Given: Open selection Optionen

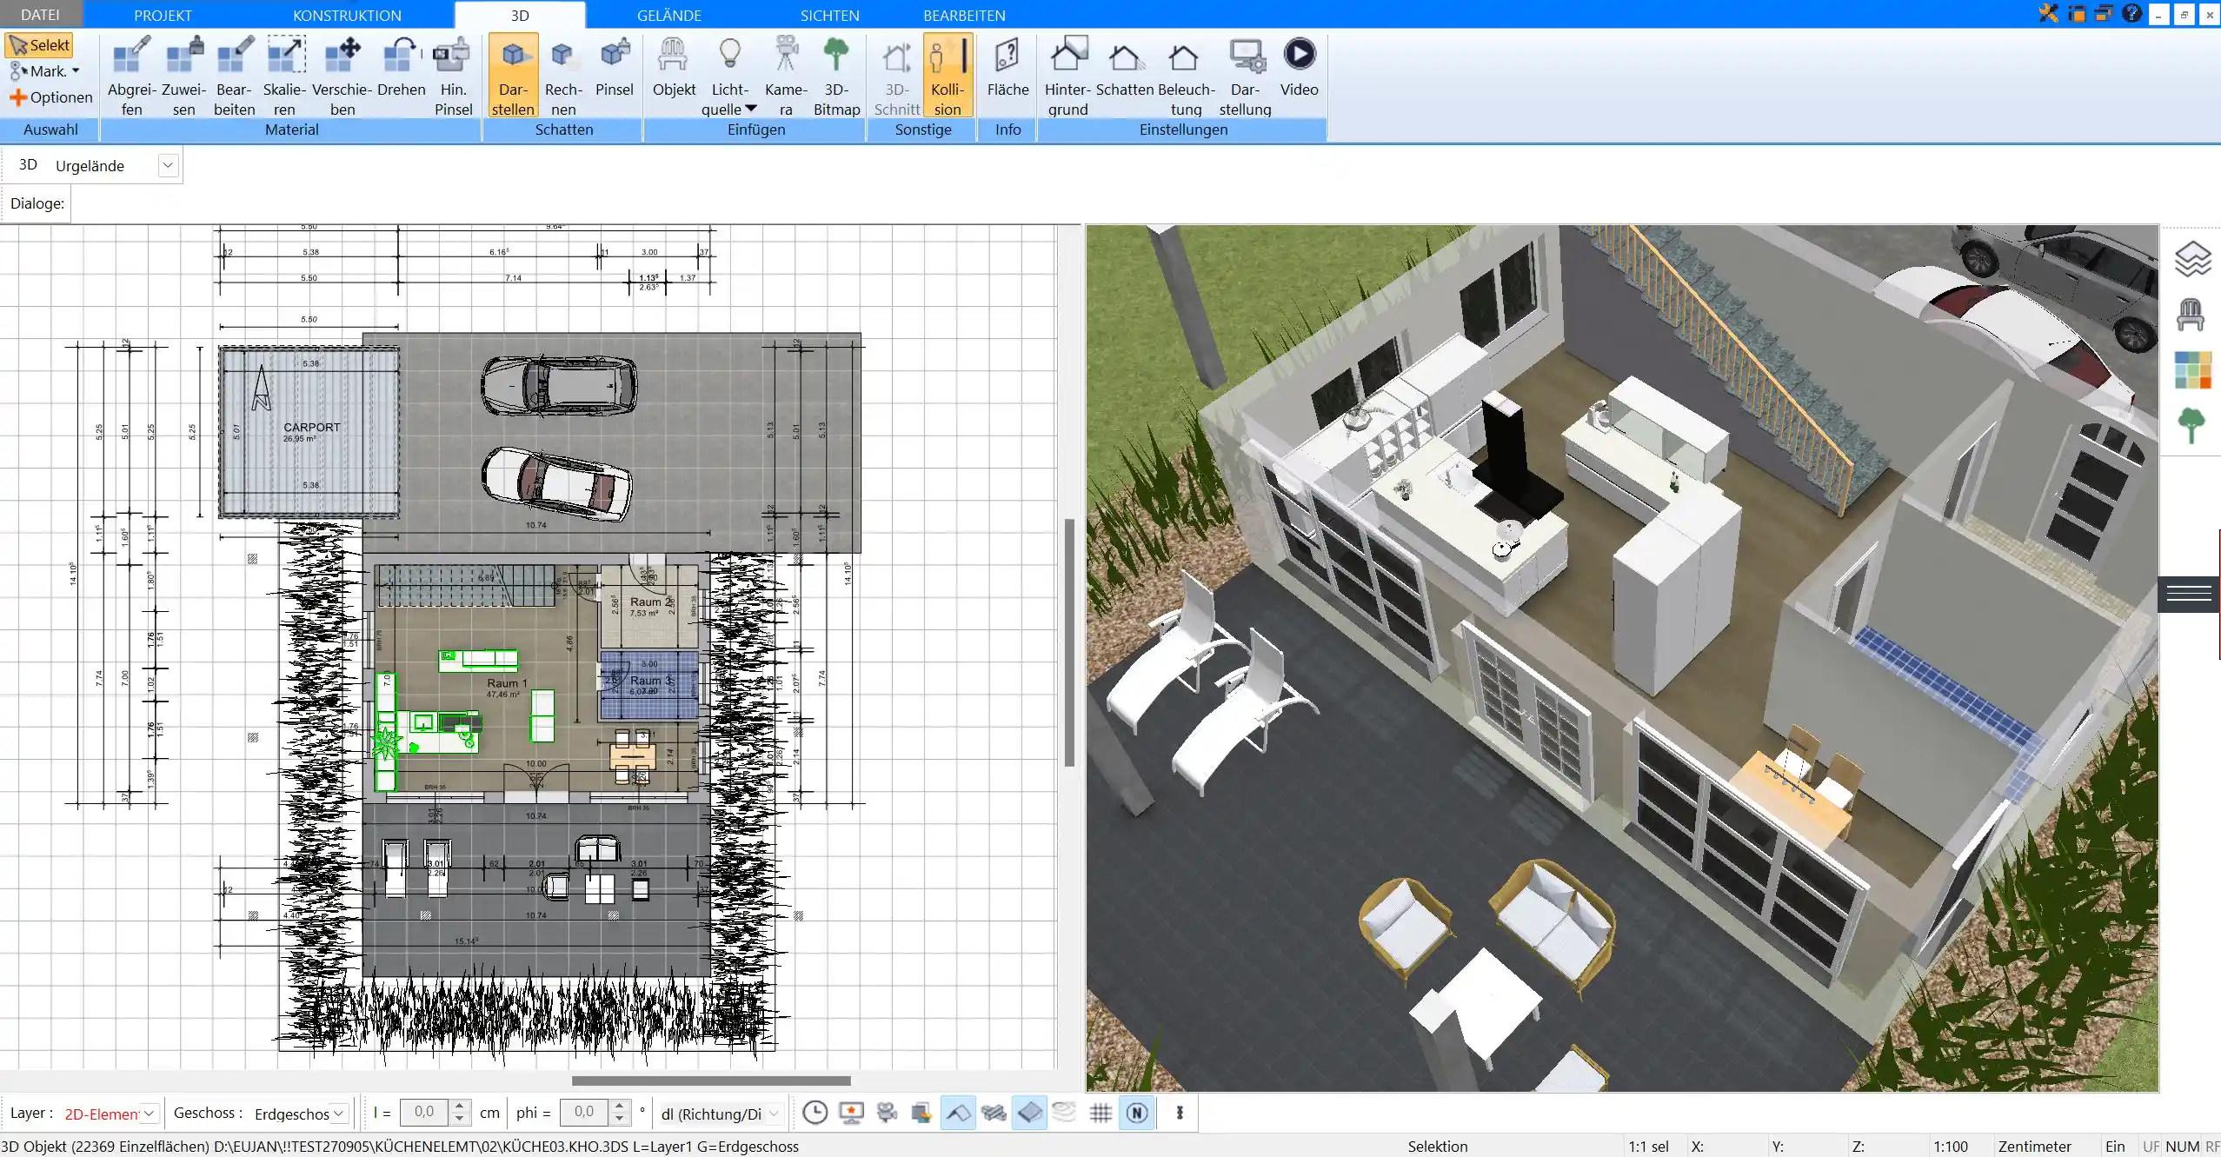Looking at the screenshot, I should [50, 97].
